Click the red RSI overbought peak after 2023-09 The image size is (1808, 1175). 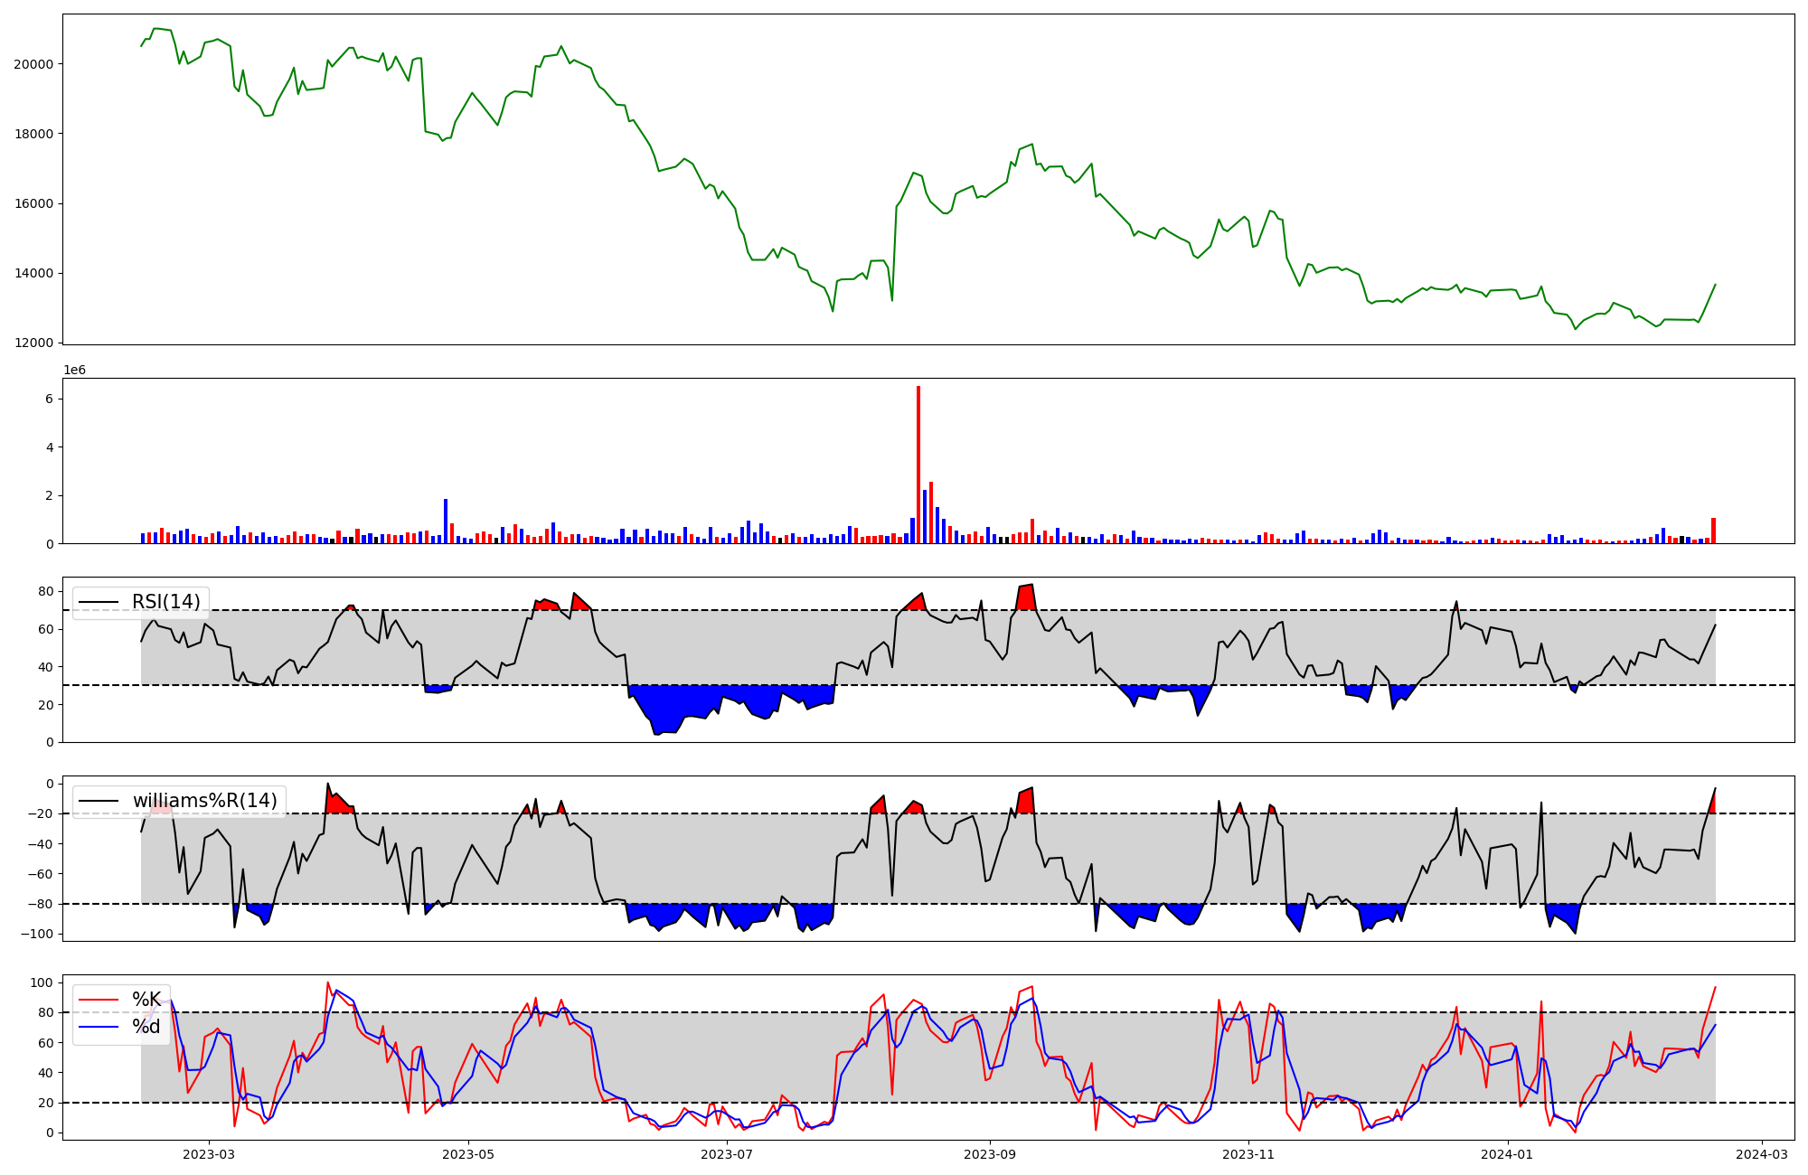coord(1026,597)
